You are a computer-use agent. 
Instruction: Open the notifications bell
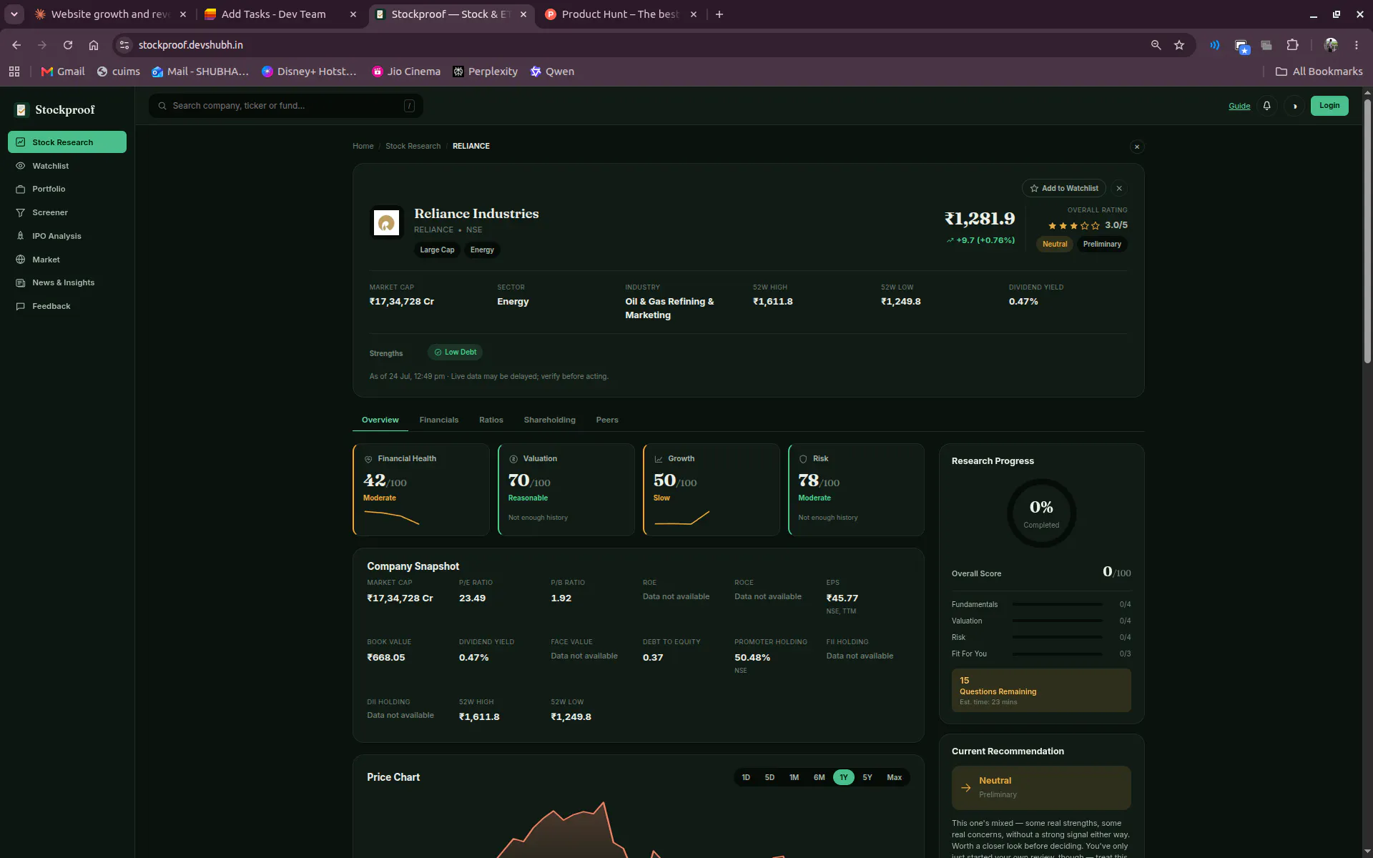(1266, 106)
